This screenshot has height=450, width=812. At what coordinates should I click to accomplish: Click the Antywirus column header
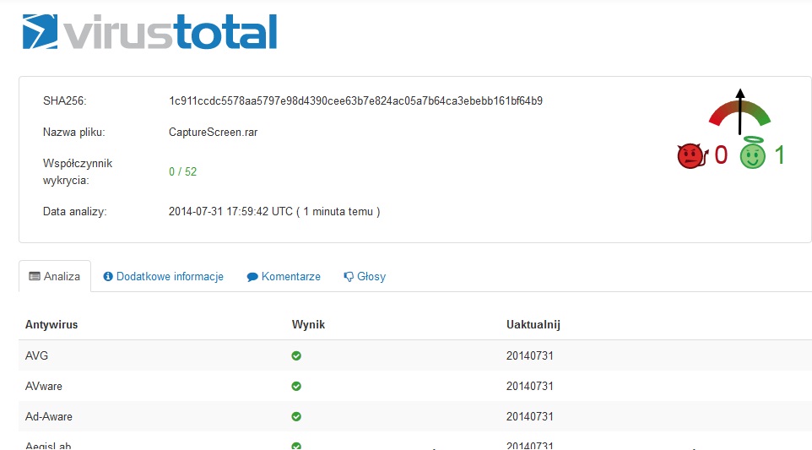[51, 325]
